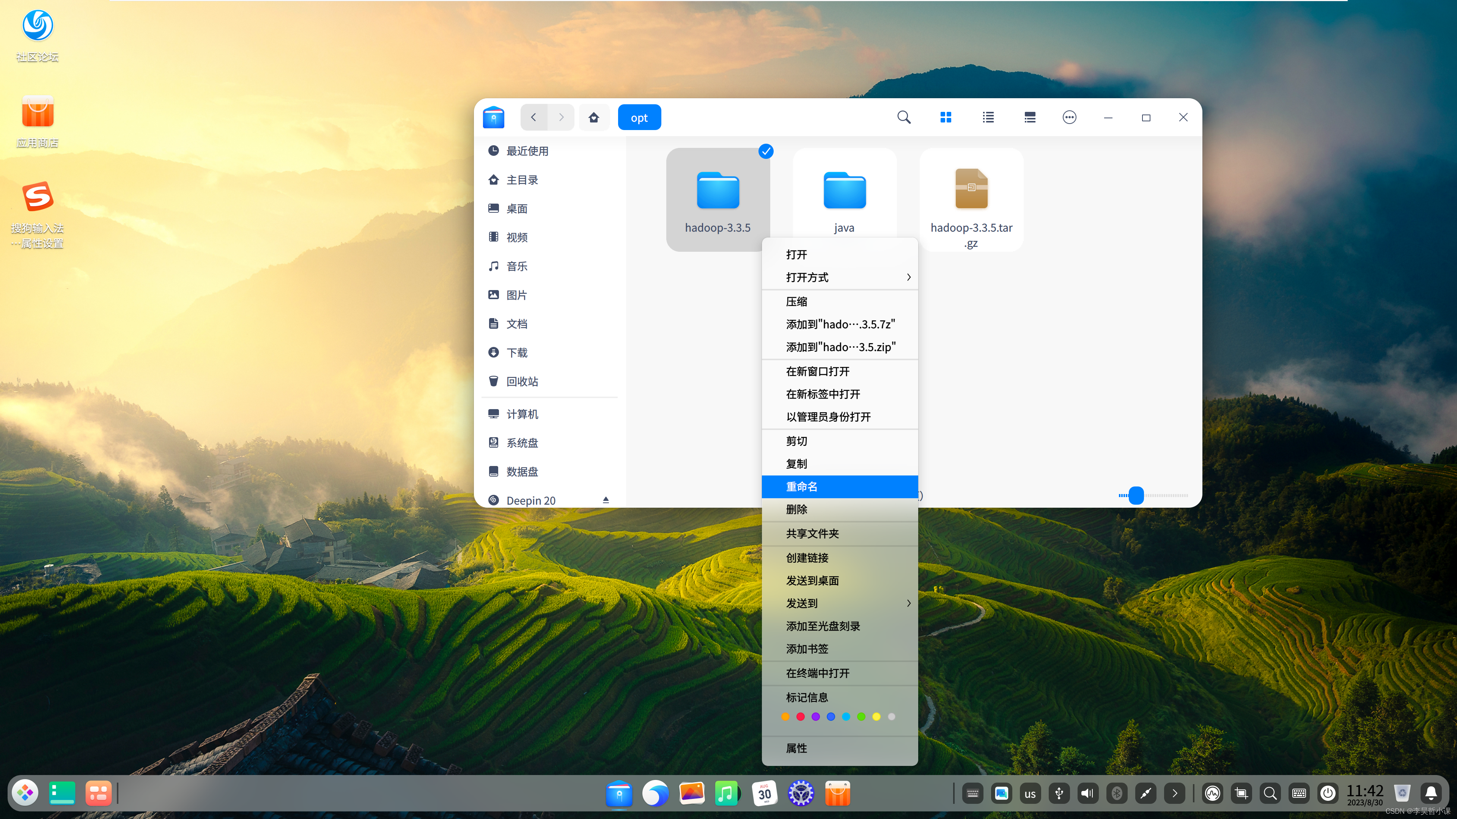
Task: Switch to tree view mode
Action: [x=1030, y=118]
